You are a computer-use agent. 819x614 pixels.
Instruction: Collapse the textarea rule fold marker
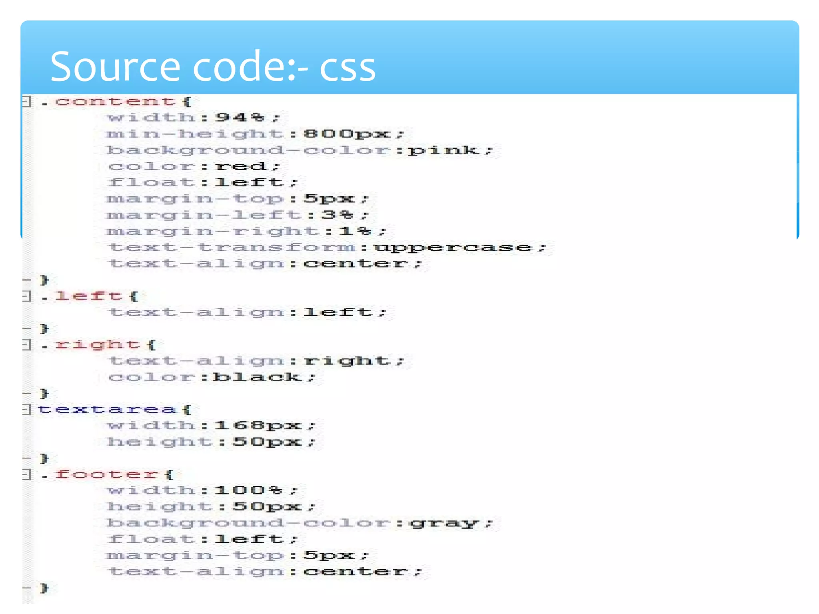[27, 409]
